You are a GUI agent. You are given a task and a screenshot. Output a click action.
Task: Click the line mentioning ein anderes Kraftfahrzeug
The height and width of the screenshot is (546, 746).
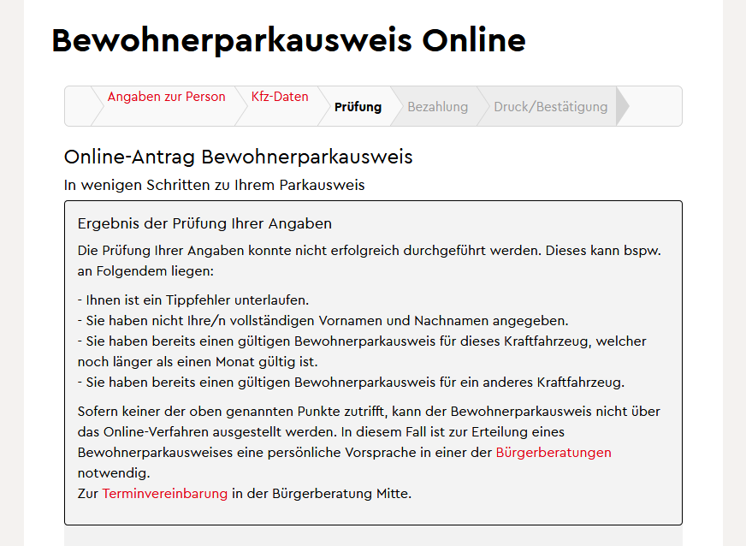351,382
